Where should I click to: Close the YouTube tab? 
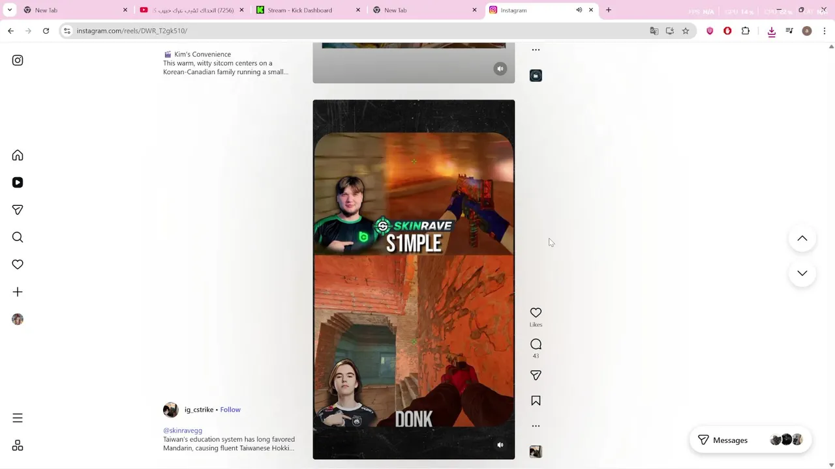(x=241, y=10)
